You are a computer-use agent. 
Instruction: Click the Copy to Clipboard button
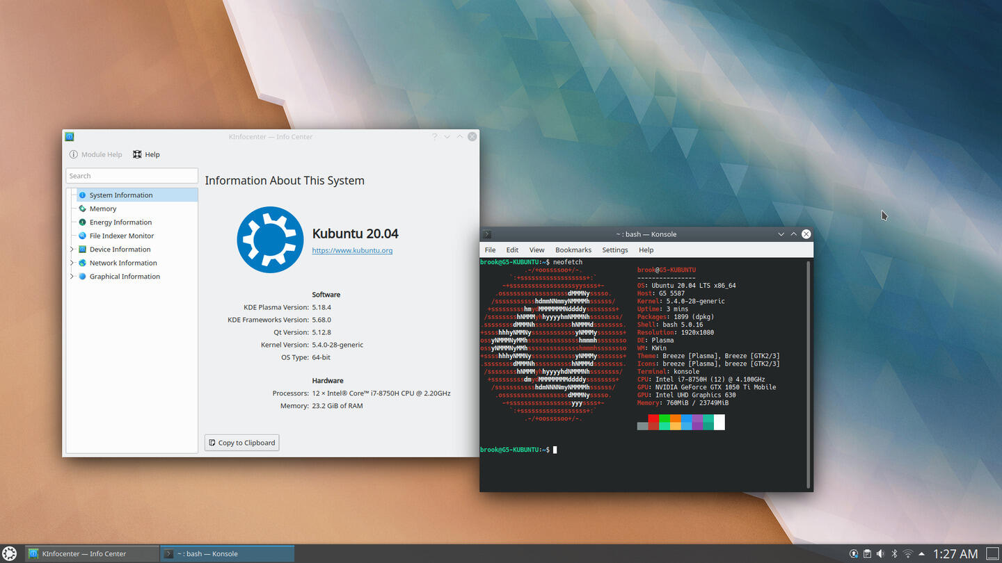point(242,443)
